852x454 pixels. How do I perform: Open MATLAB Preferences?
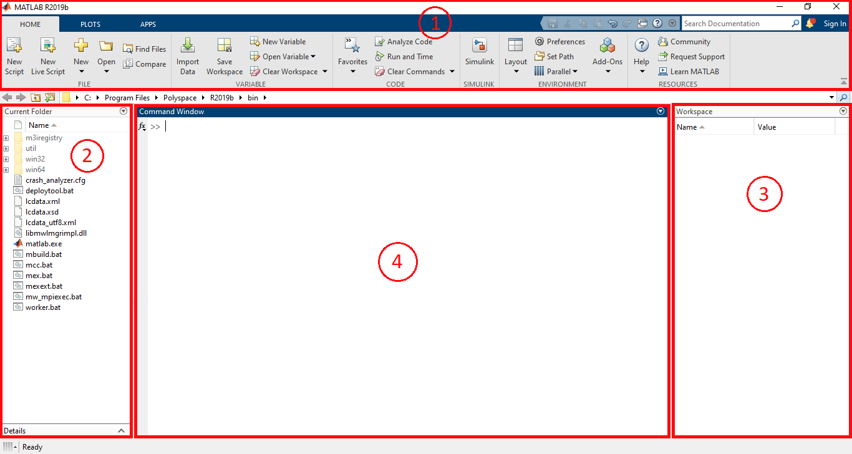tap(559, 41)
